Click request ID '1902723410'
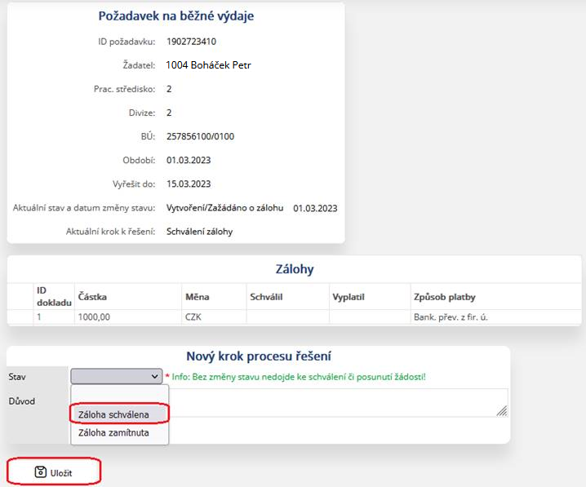 (191, 42)
